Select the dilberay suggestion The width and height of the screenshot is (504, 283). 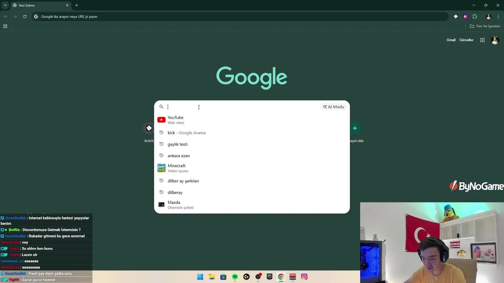click(252, 193)
